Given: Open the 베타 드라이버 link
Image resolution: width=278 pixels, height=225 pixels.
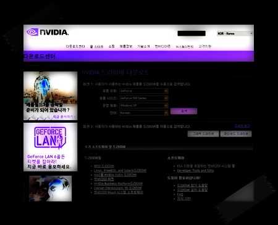Looking at the screenshot, I should (x=104, y=166).
